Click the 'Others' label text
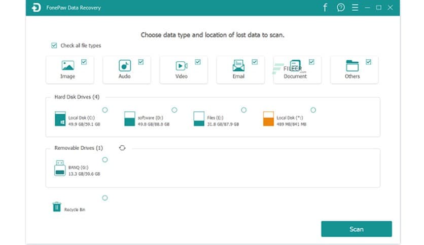The width and height of the screenshot is (424, 245). coord(352,76)
